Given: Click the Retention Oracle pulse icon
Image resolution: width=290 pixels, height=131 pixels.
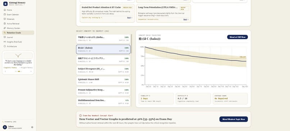Looking at the screenshot, I should [5, 33].
